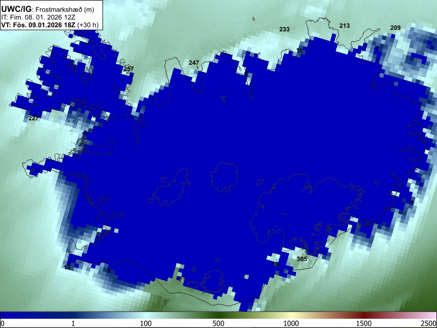Click the color scale label 1500

(x=364, y=323)
